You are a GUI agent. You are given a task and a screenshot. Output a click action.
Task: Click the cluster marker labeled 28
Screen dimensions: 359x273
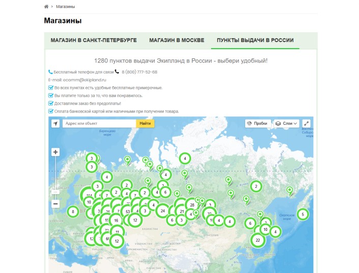[191, 205]
